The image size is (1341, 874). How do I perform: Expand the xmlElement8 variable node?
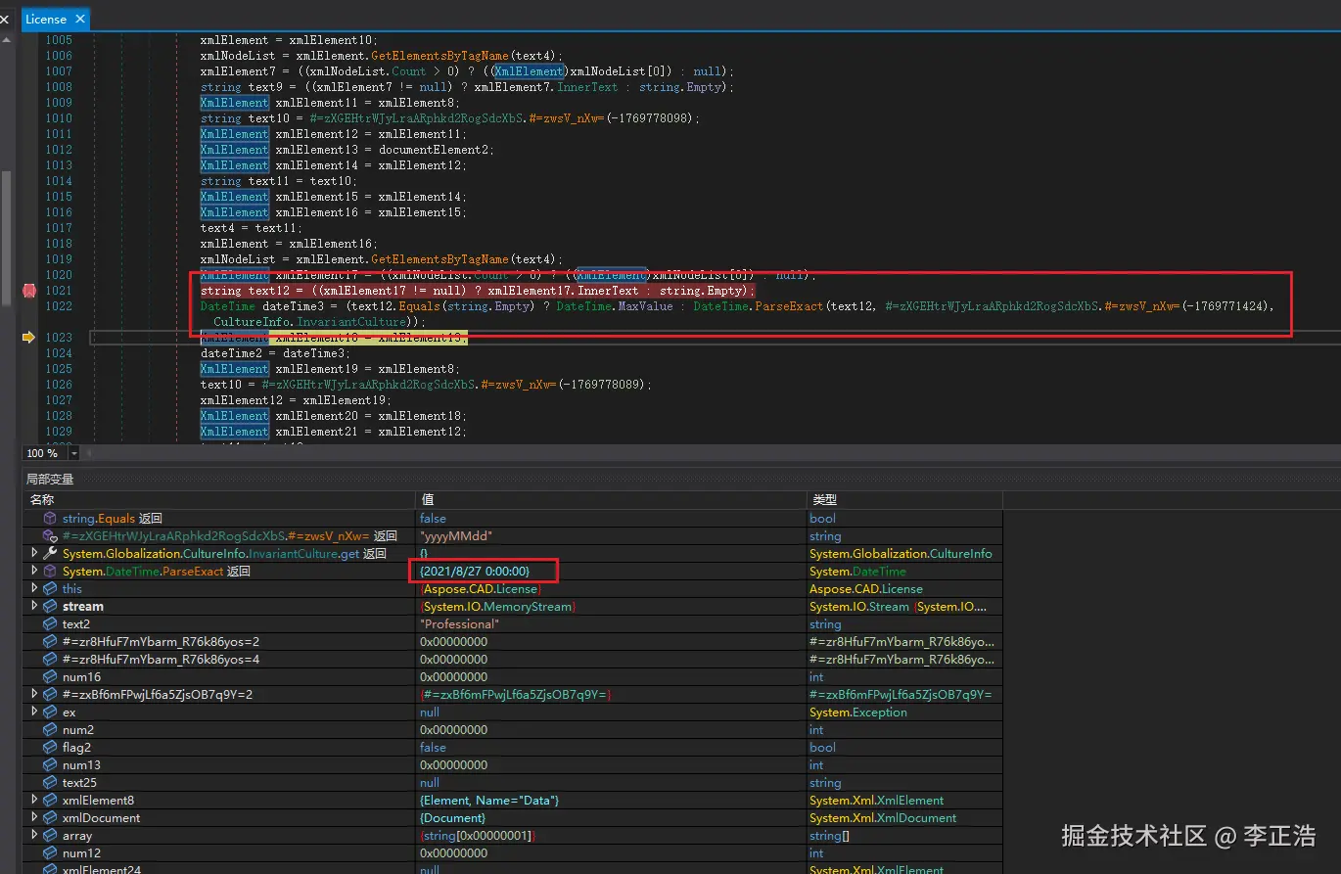coord(34,801)
